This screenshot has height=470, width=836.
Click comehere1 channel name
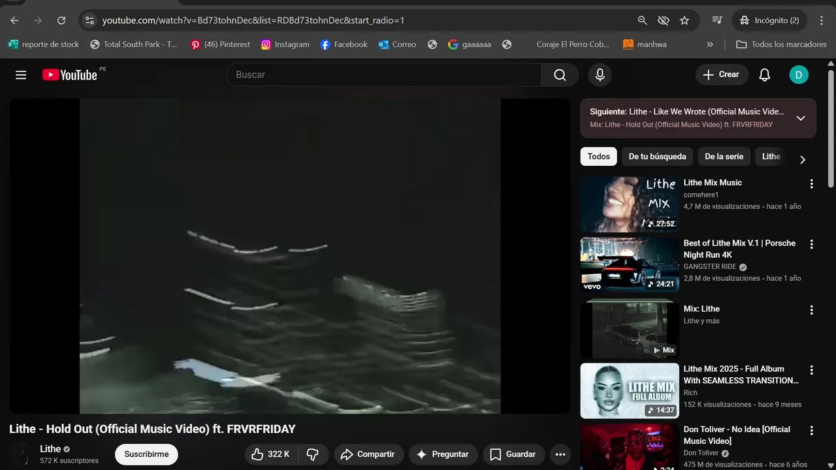click(701, 195)
